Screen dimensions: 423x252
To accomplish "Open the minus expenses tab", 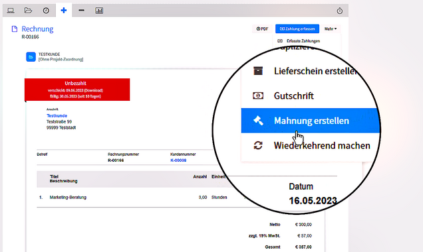I will tap(81, 11).
